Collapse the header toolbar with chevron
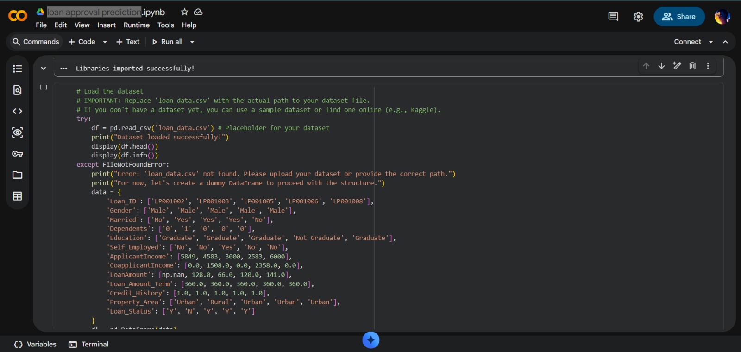Image resolution: width=741 pixels, height=352 pixels. click(x=725, y=42)
